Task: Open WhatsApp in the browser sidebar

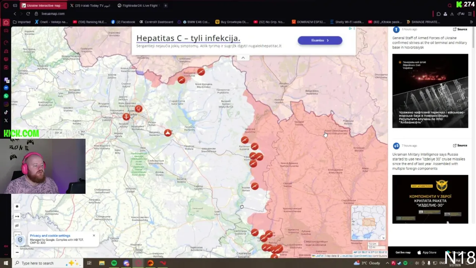Action: 6,96
